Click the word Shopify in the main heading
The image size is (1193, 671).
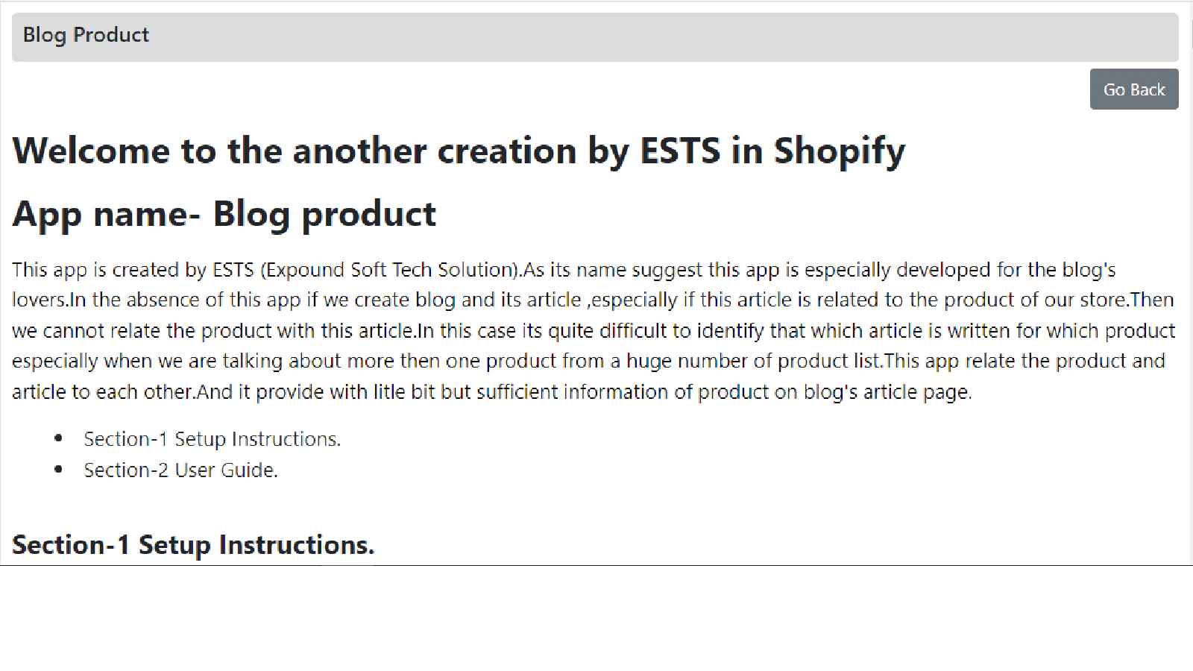840,151
